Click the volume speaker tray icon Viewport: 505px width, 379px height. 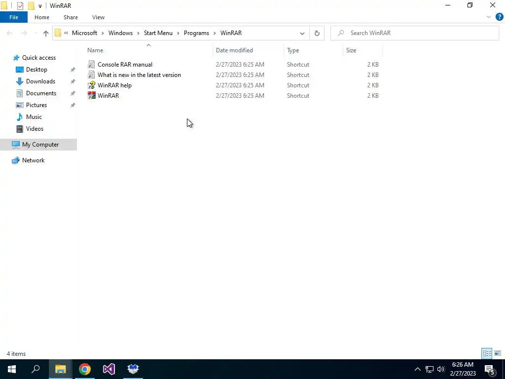point(441,369)
